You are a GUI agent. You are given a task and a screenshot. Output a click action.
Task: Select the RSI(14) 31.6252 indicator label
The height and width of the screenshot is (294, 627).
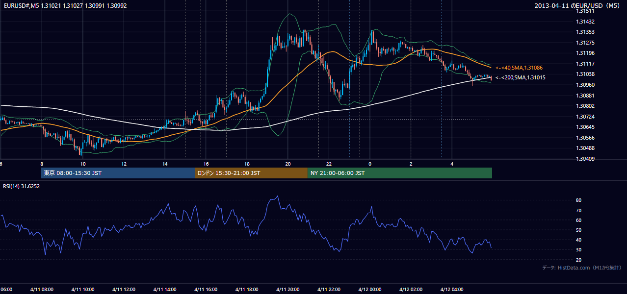22,186
